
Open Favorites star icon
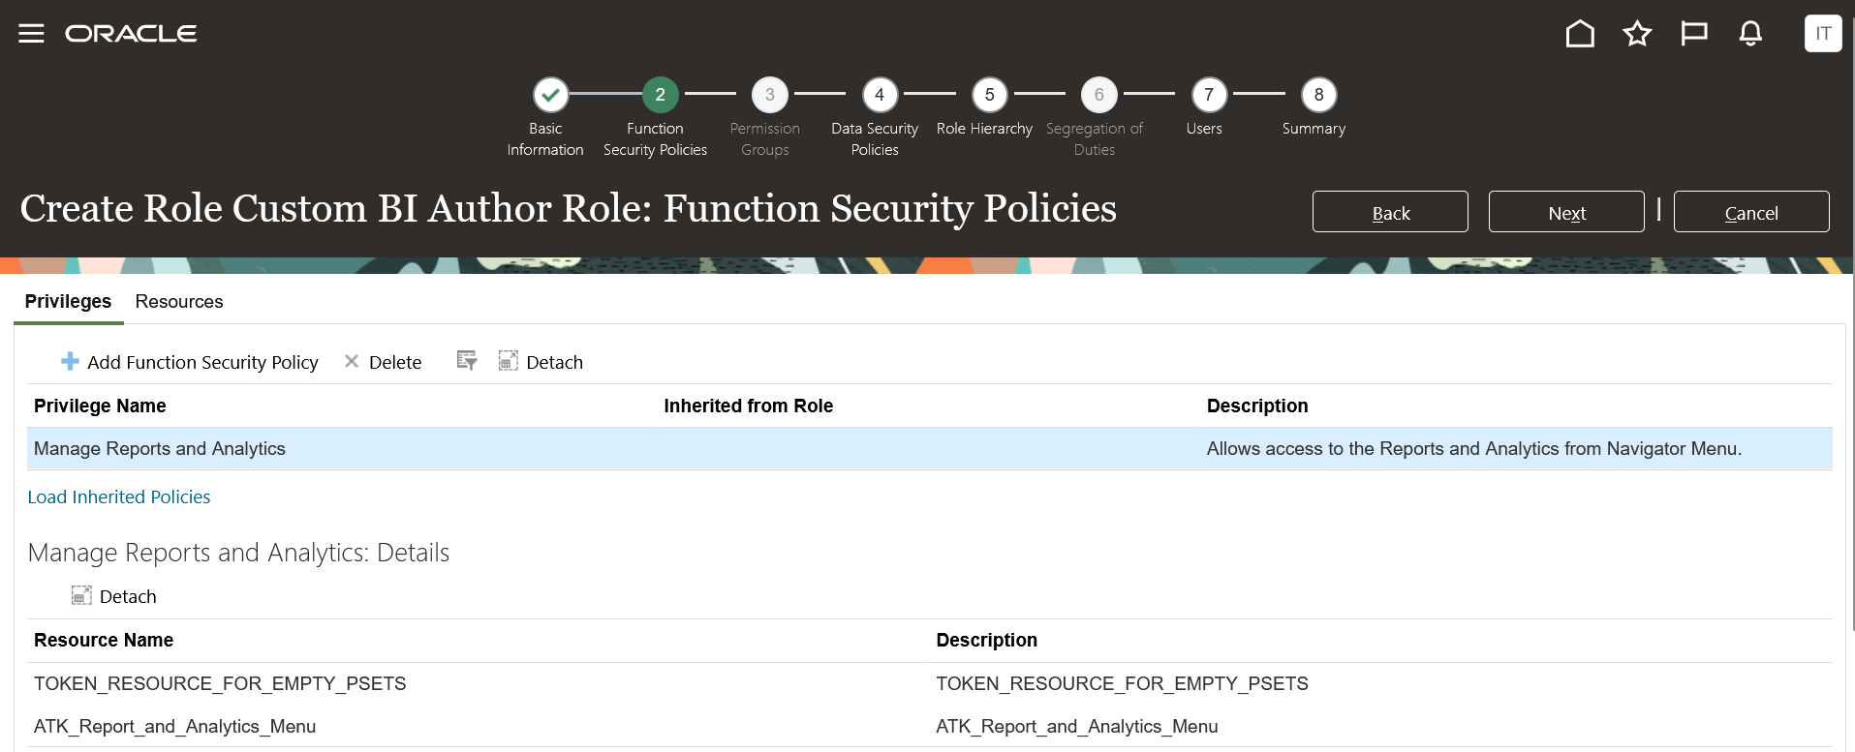tap(1637, 34)
